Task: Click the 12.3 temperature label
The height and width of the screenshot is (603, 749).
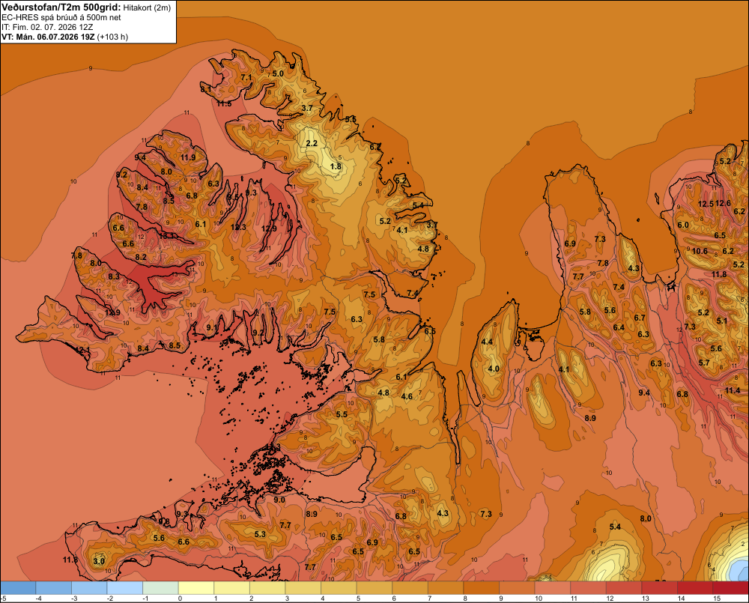Action: (x=238, y=227)
